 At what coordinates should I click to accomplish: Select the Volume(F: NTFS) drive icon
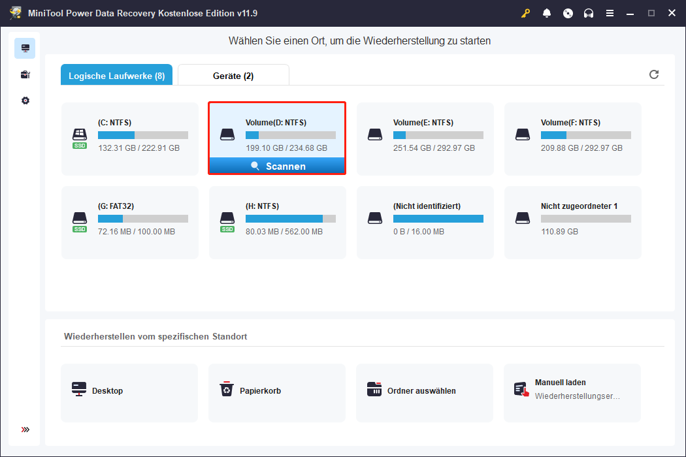523,134
